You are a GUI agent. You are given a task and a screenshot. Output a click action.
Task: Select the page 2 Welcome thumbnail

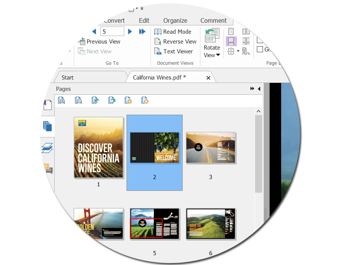point(155,148)
